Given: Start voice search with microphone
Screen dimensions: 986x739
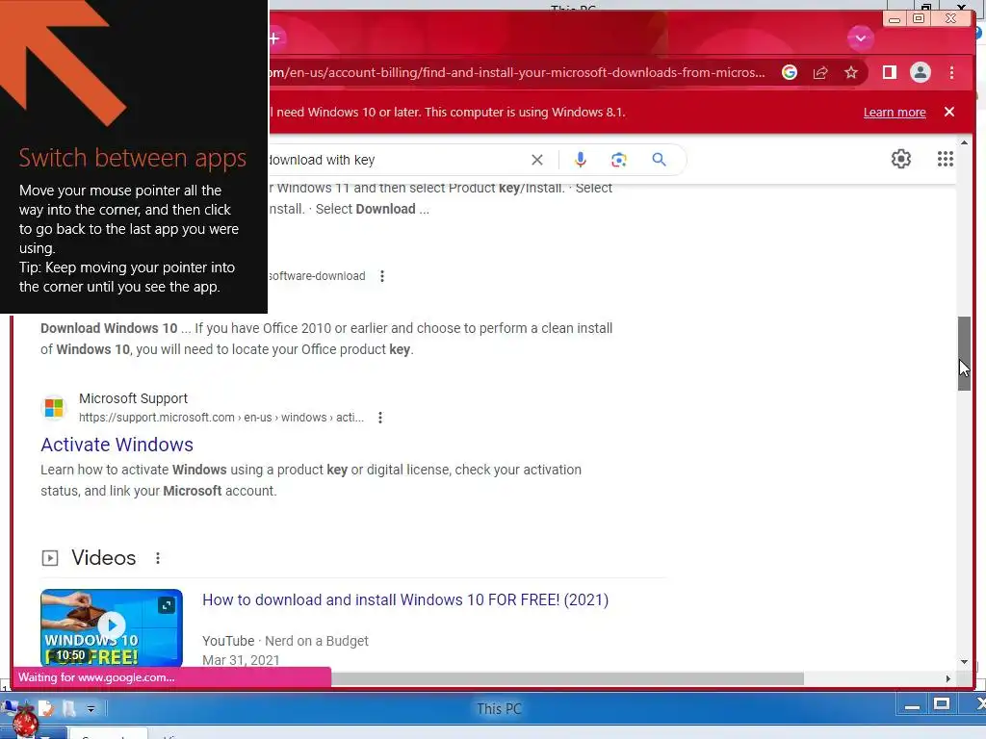Looking at the screenshot, I should coord(581,160).
